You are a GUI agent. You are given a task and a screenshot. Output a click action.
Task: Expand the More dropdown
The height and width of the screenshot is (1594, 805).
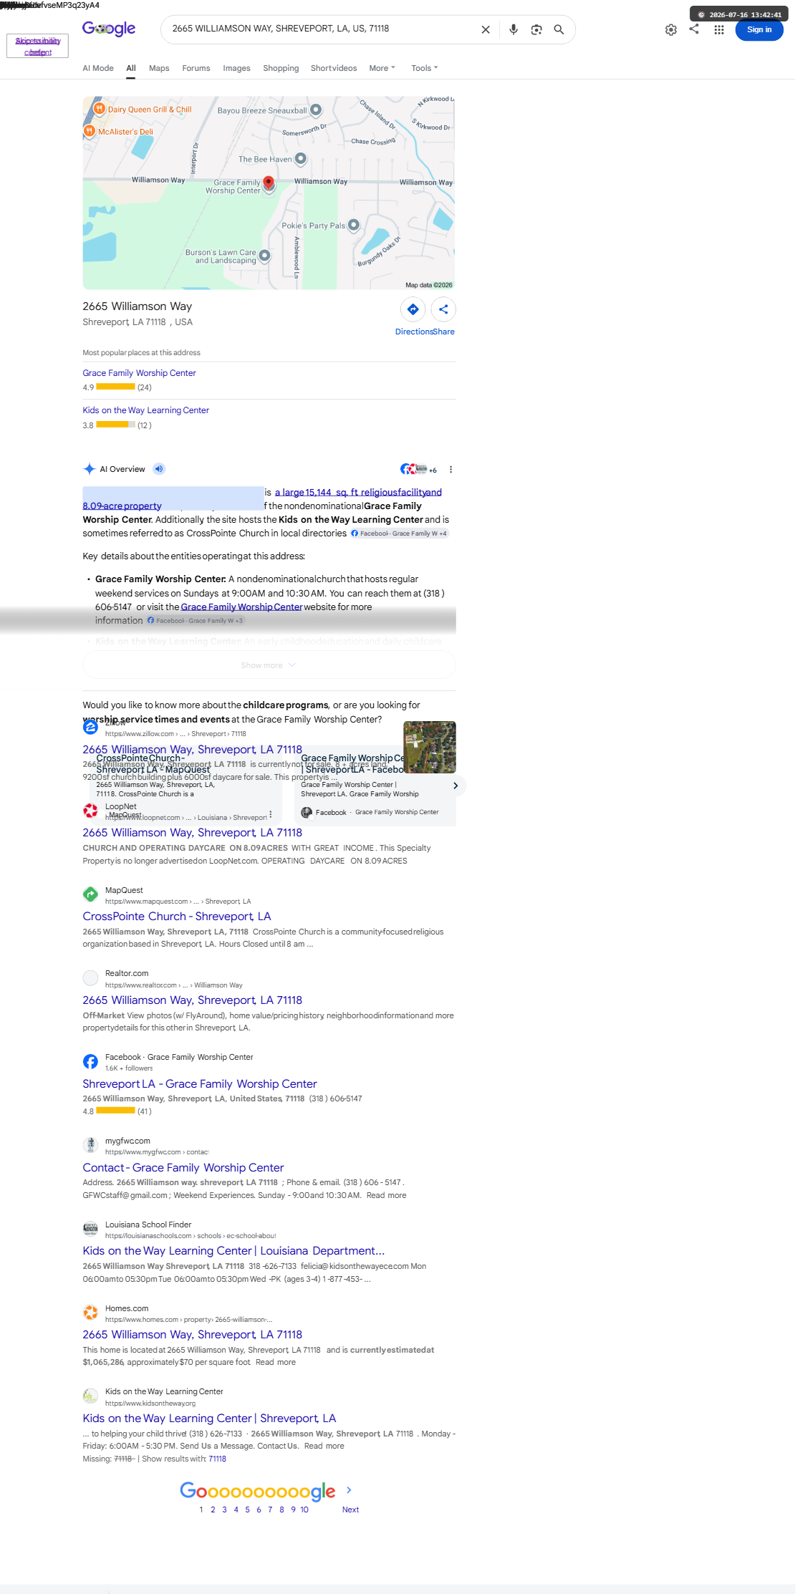(x=382, y=68)
